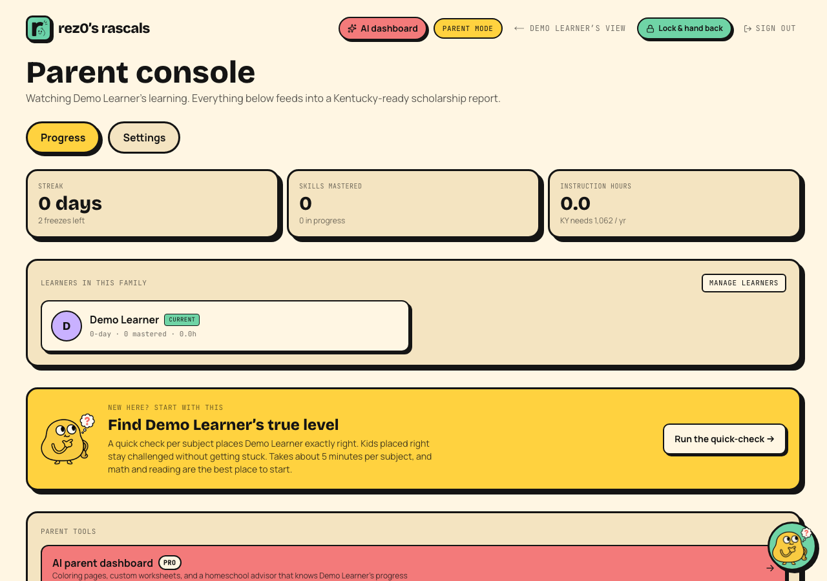Image resolution: width=827 pixels, height=581 pixels.
Task: Open the AI parent dashboard card
Action: tap(413, 564)
